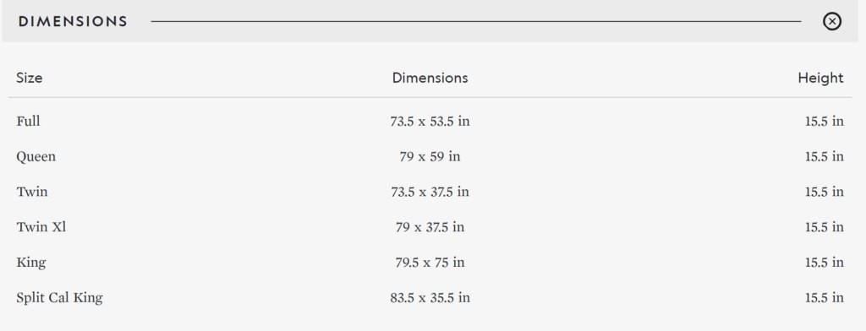866x331 pixels.
Task: Click the Height column header
Action: point(820,78)
